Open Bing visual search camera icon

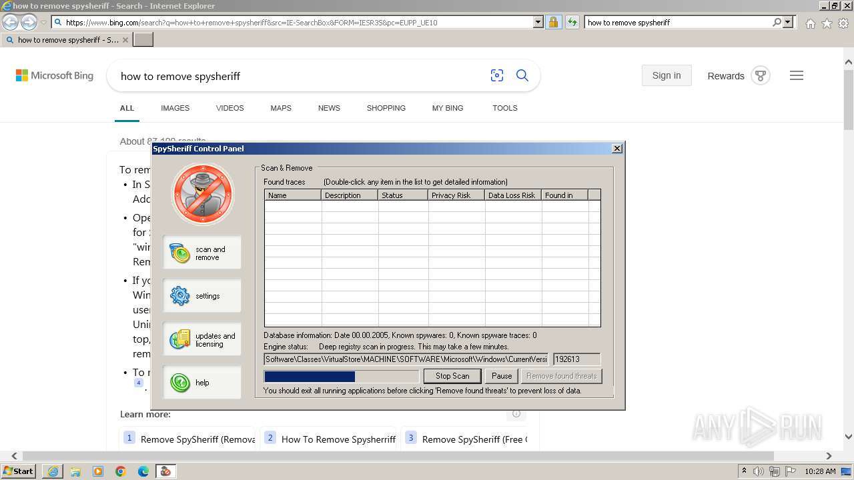tap(497, 75)
